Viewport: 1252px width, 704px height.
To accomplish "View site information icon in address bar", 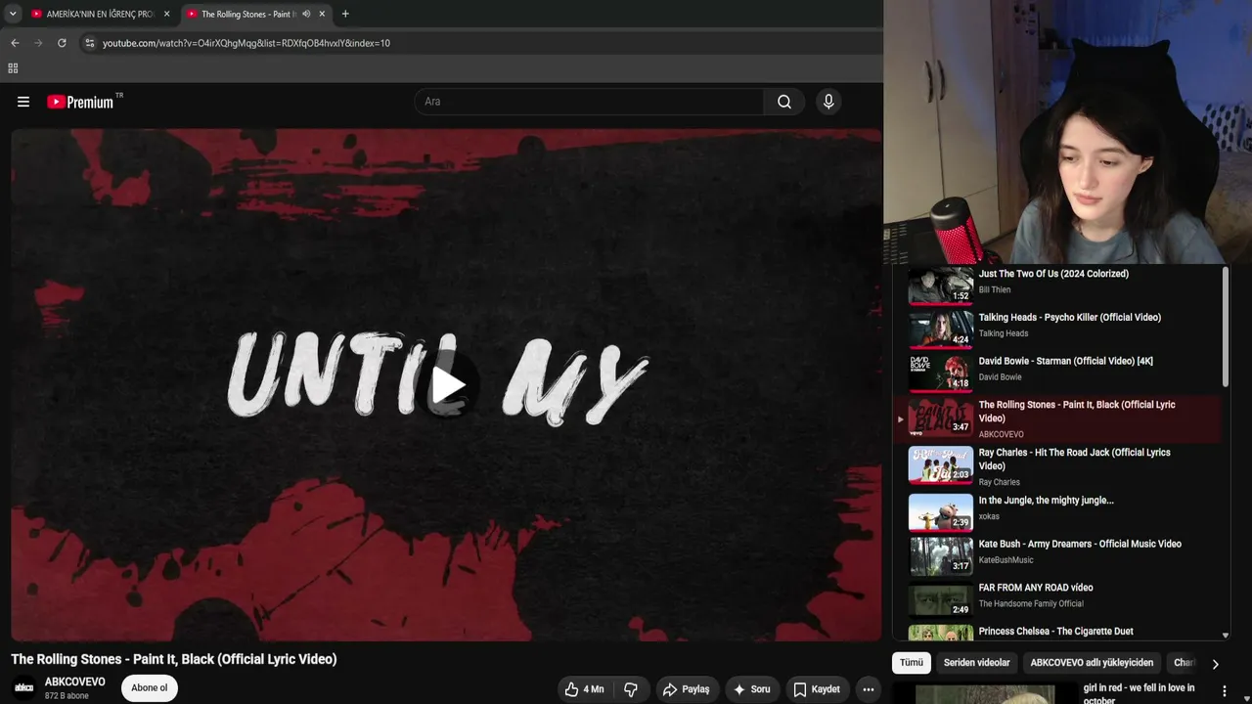I will click(x=89, y=43).
